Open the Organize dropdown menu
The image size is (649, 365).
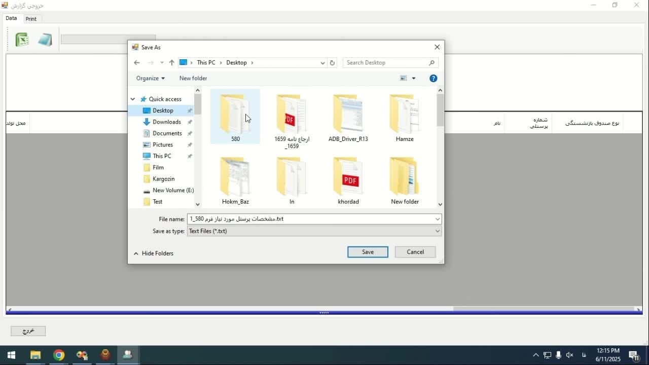pyautogui.click(x=150, y=78)
